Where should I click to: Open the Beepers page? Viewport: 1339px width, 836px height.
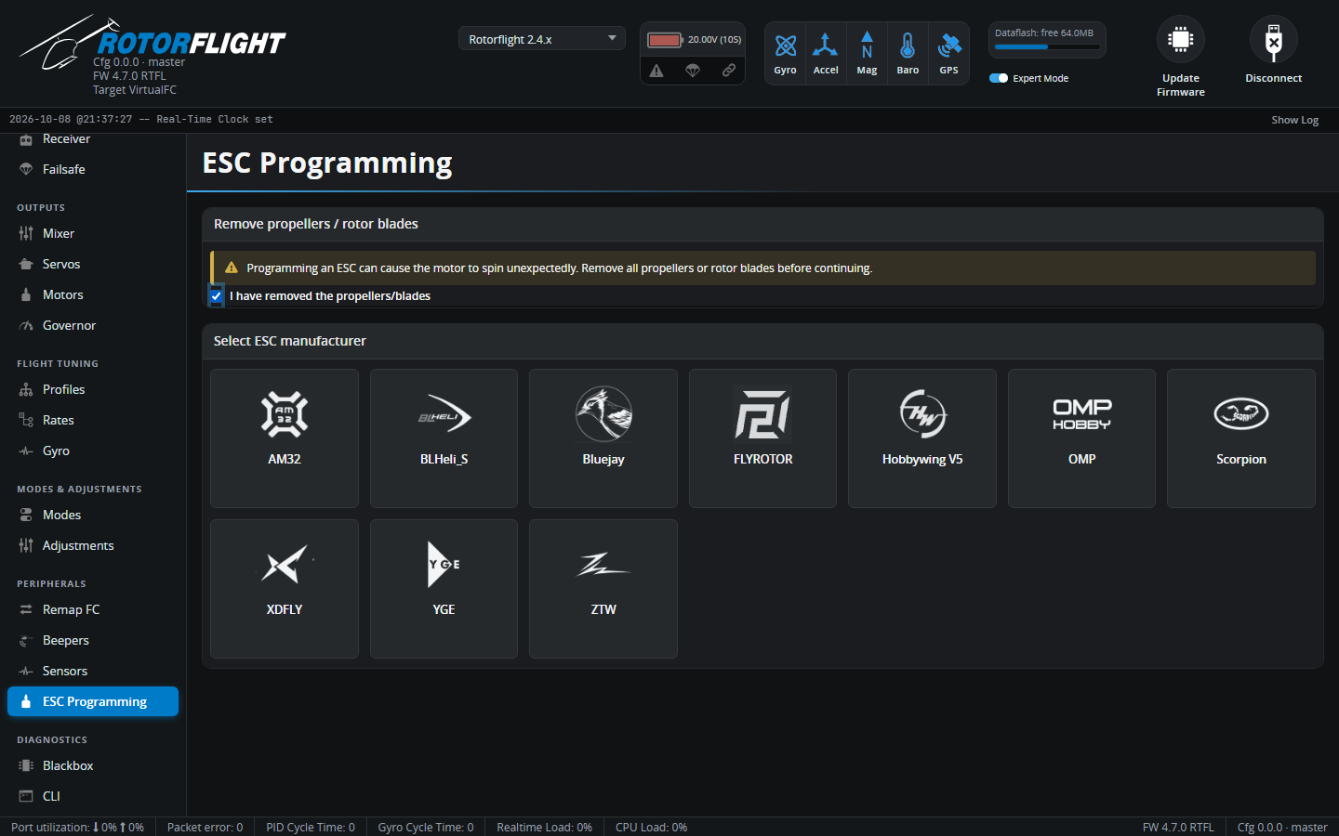click(x=93, y=640)
